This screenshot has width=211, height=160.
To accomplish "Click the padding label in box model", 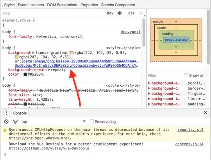I will click(167, 34).
